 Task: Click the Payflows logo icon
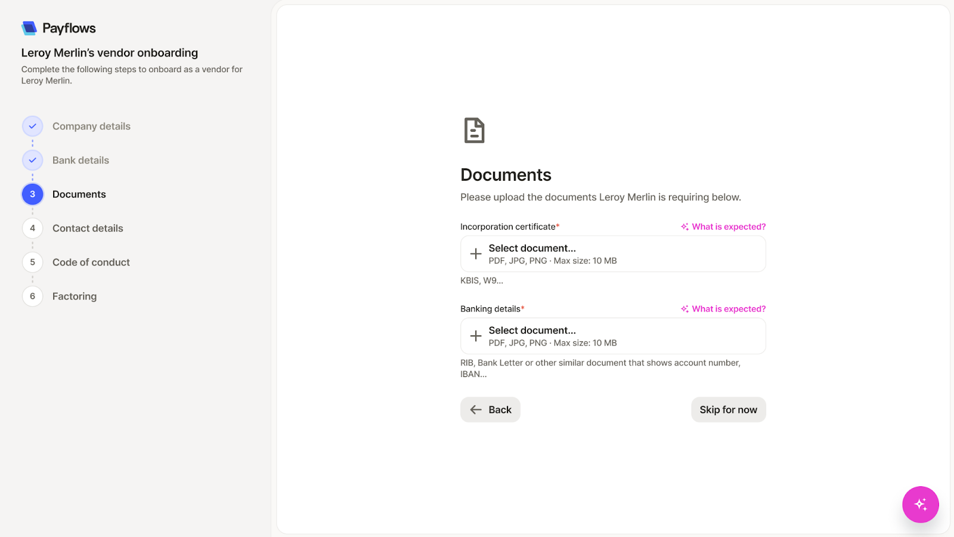29,28
